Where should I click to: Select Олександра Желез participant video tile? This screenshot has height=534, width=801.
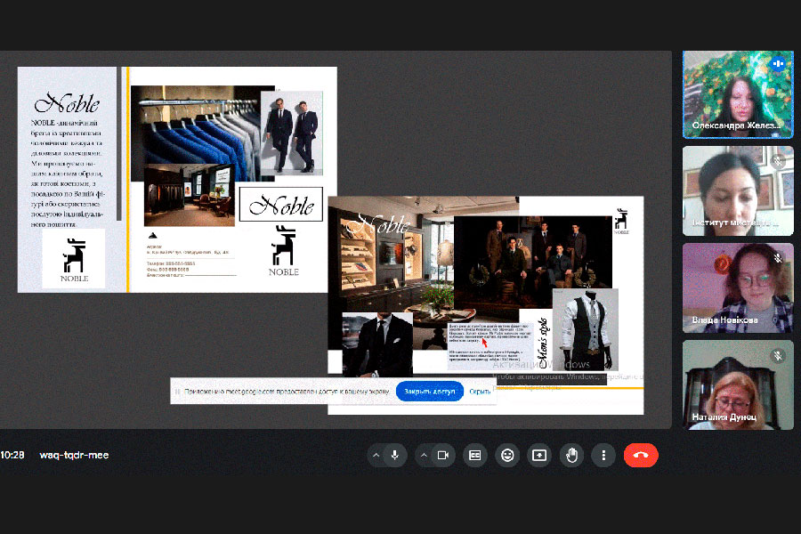coord(737,93)
